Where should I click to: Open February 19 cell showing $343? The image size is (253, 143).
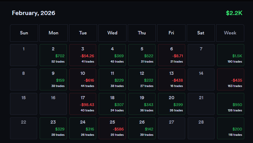point(142,104)
